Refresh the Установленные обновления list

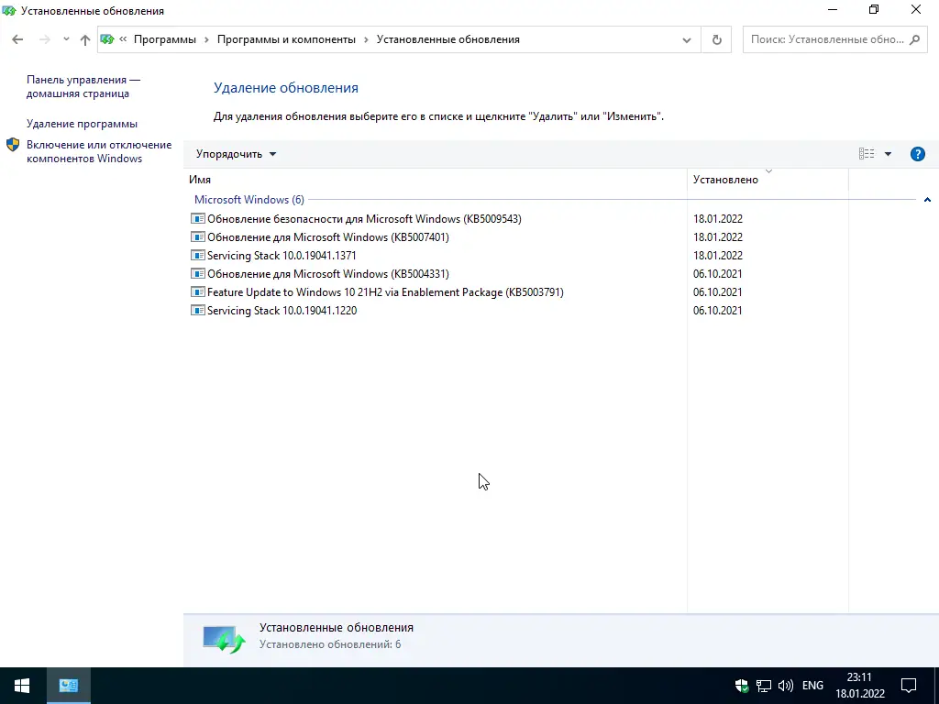[x=716, y=40]
